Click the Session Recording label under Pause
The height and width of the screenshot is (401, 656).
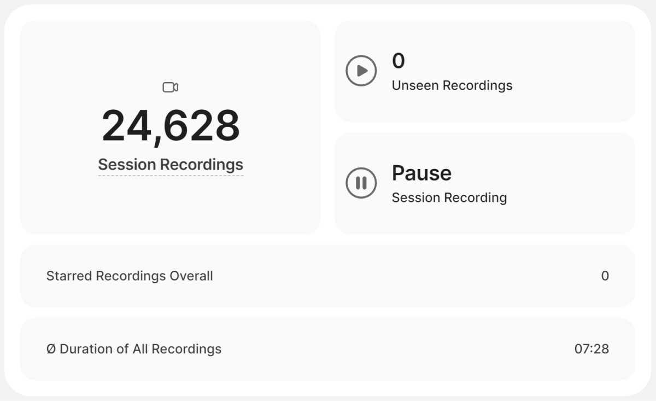(449, 197)
